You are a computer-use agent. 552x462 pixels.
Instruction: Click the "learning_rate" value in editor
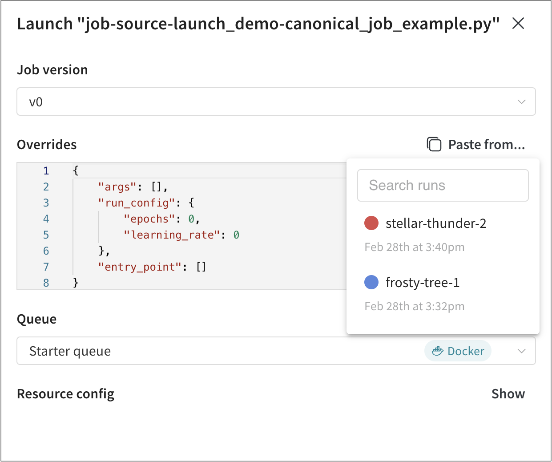[x=236, y=235]
